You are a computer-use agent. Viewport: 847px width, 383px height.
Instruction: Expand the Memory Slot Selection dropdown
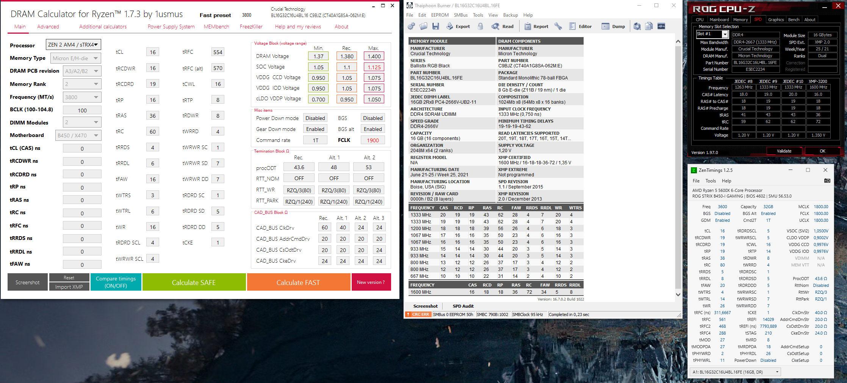(725, 34)
